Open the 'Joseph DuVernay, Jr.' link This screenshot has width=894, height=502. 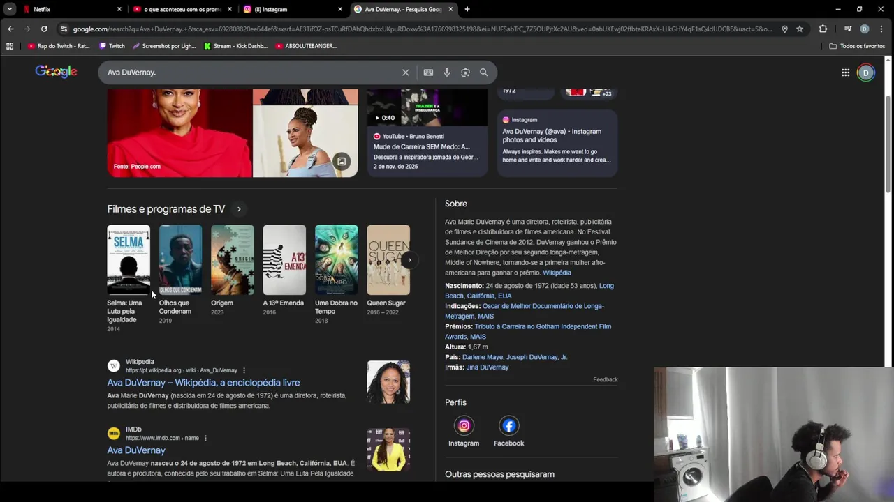tap(537, 357)
